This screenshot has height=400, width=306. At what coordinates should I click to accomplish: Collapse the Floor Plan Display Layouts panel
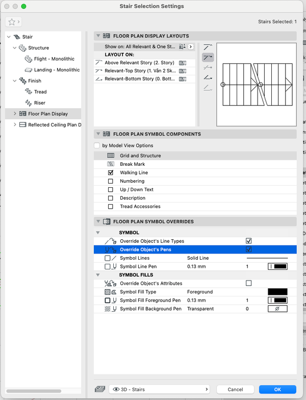[x=98, y=36]
